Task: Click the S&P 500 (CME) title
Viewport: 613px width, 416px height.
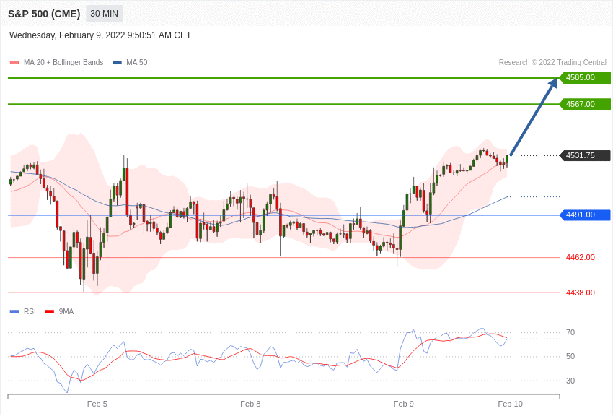Action: [44, 14]
